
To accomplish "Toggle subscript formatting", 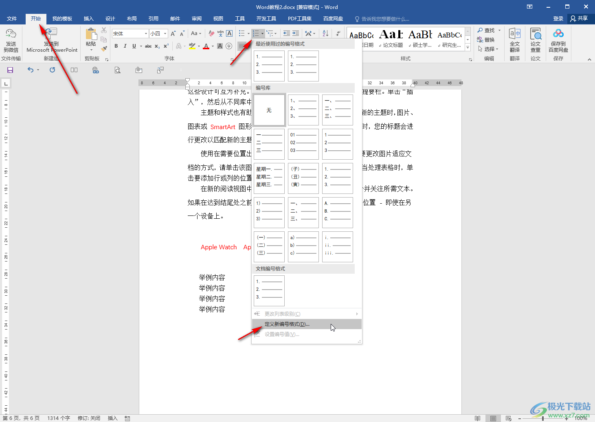I will [x=157, y=46].
